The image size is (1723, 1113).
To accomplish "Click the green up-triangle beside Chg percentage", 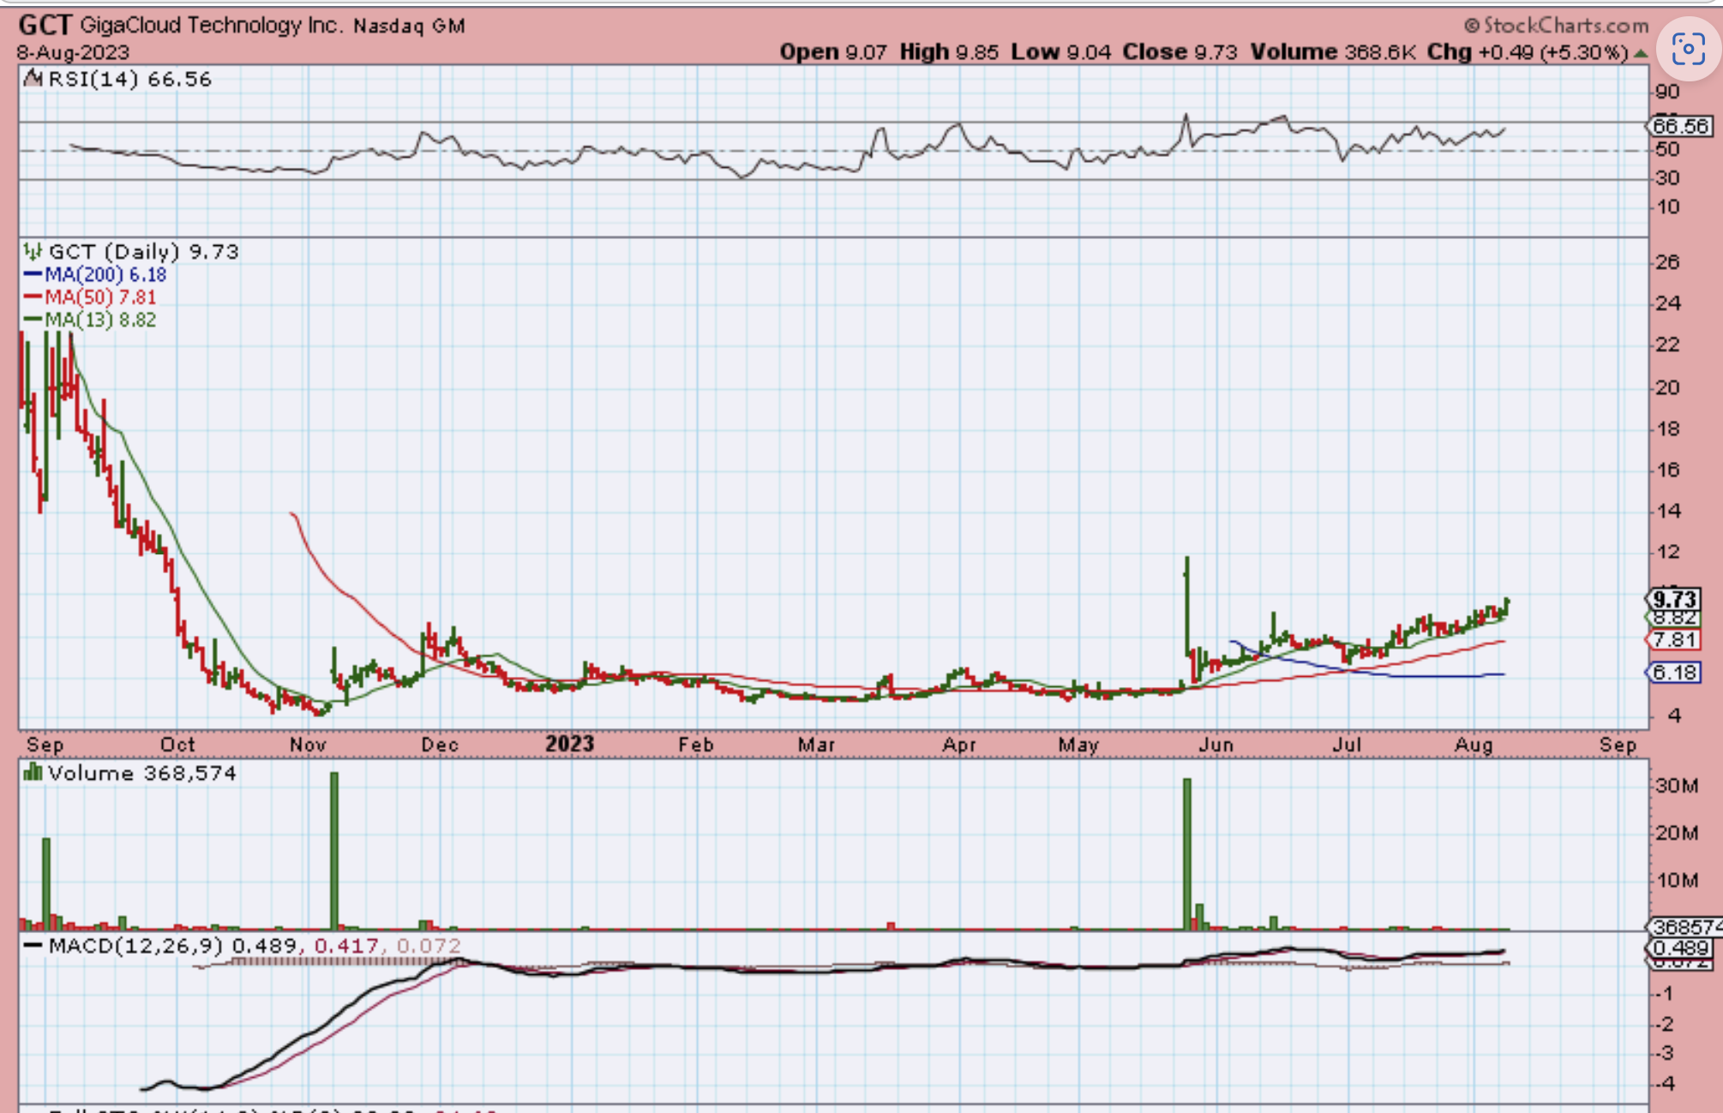I will pos(1640,53).
